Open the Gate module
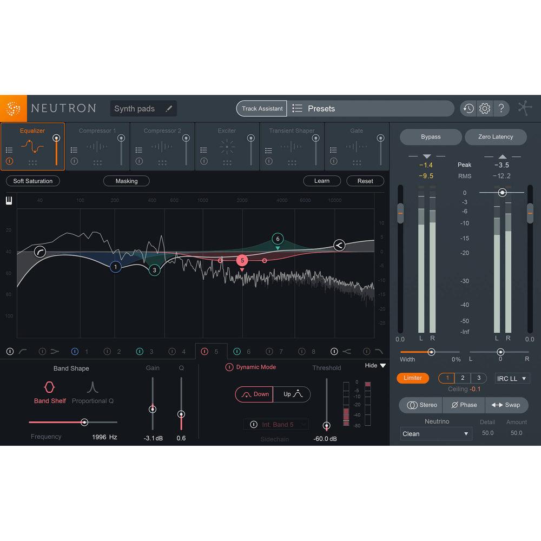This screenshot has height=541, width=541. coord(357,146)
